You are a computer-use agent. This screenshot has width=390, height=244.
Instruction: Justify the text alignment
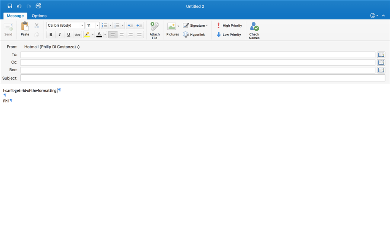pyautogui.click(x=139, y=35)
